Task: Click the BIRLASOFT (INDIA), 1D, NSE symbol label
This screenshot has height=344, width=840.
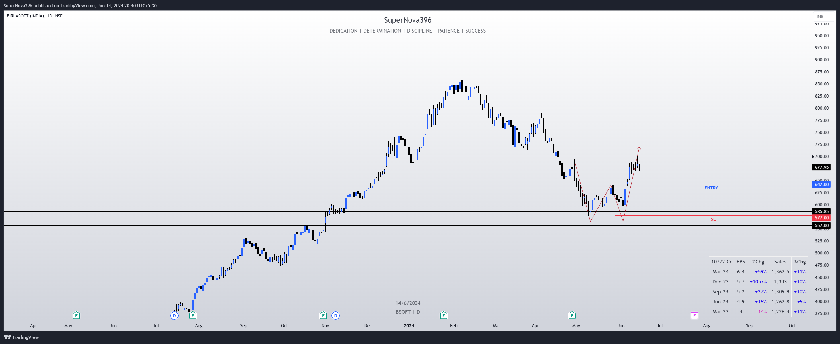Action: 35,16
